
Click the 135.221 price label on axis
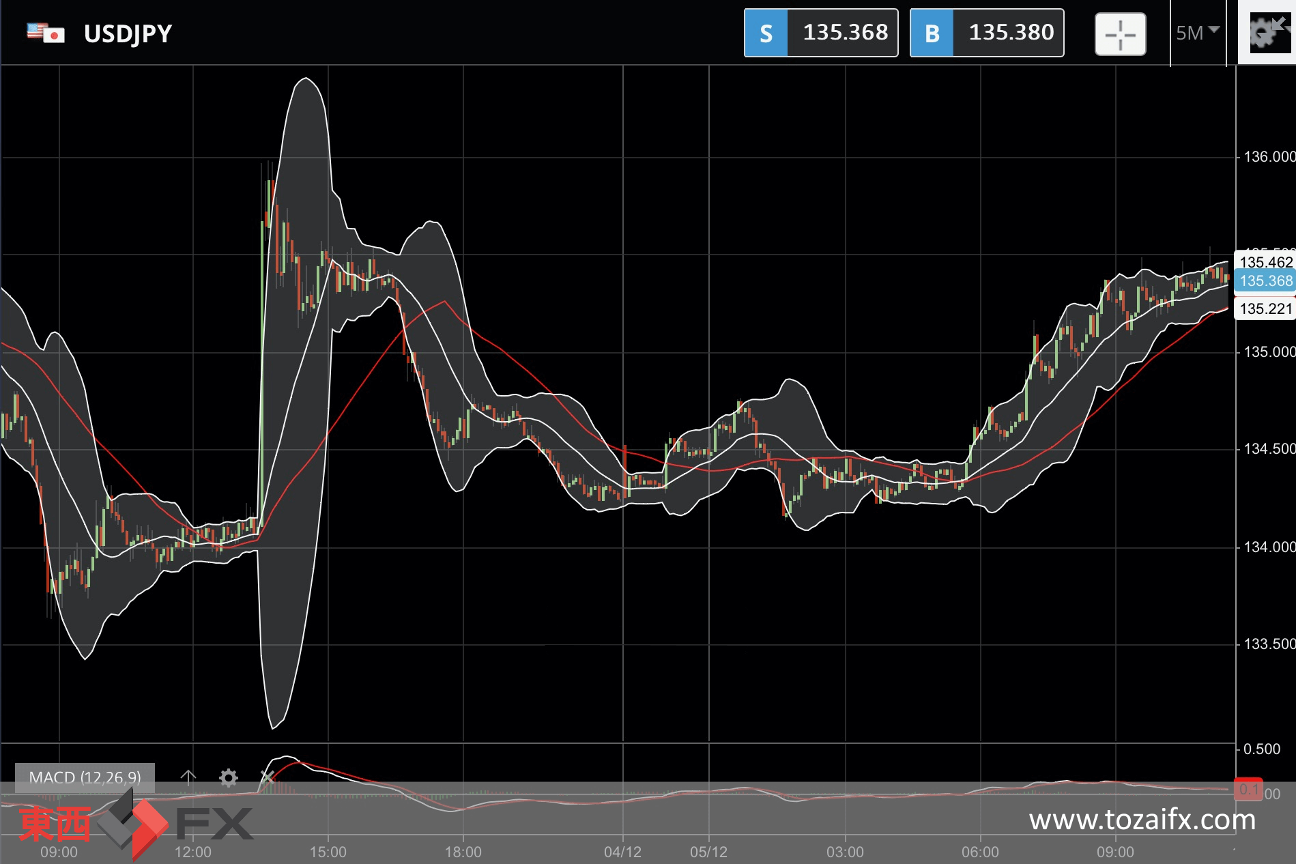click(x=1265, y=308)
